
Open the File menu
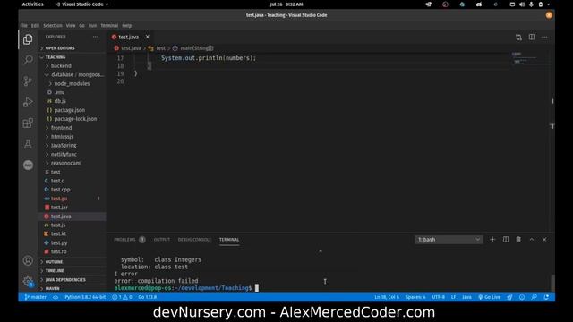coord(24,26)
